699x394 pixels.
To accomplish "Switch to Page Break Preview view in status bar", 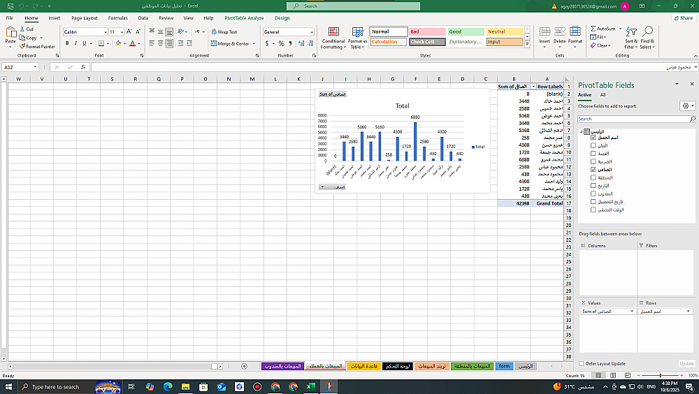I will coord(628,375).
